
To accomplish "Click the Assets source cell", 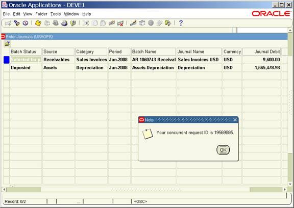I will click(x=59, y=68).
